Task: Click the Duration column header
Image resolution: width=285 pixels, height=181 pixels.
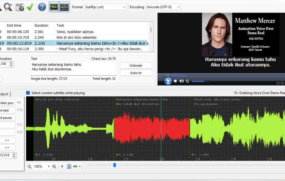Action: (x=44, y=26)
